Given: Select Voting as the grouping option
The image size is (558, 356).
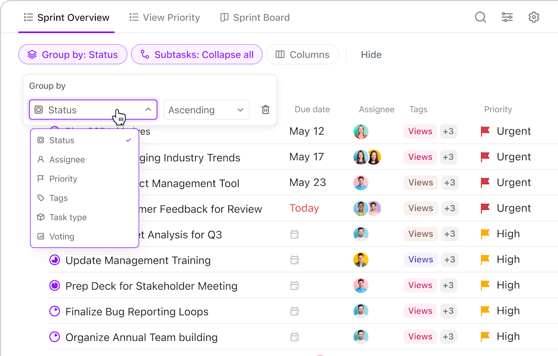Looking at the screenshot, I should click(x=62, y=236).
